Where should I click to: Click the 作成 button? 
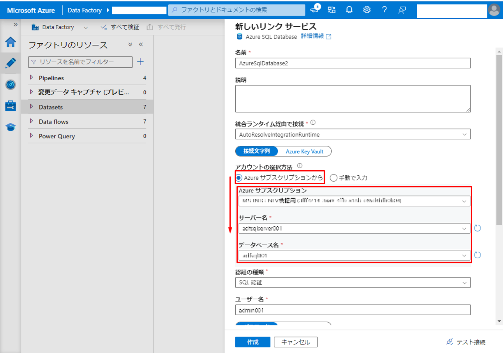point(252,342)
